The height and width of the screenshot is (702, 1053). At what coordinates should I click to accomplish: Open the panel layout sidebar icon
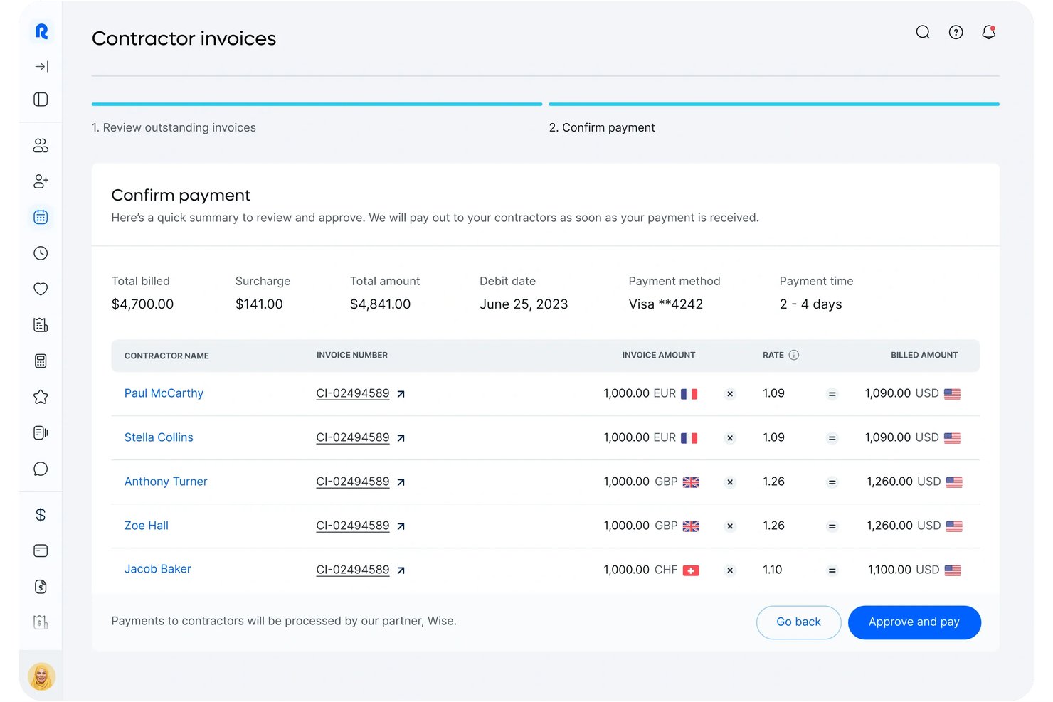[x=41, y=100]
